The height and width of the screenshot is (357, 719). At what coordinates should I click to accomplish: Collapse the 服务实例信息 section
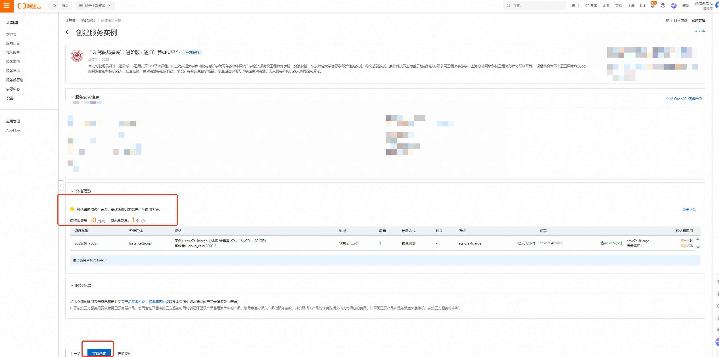tap(72, 97)
